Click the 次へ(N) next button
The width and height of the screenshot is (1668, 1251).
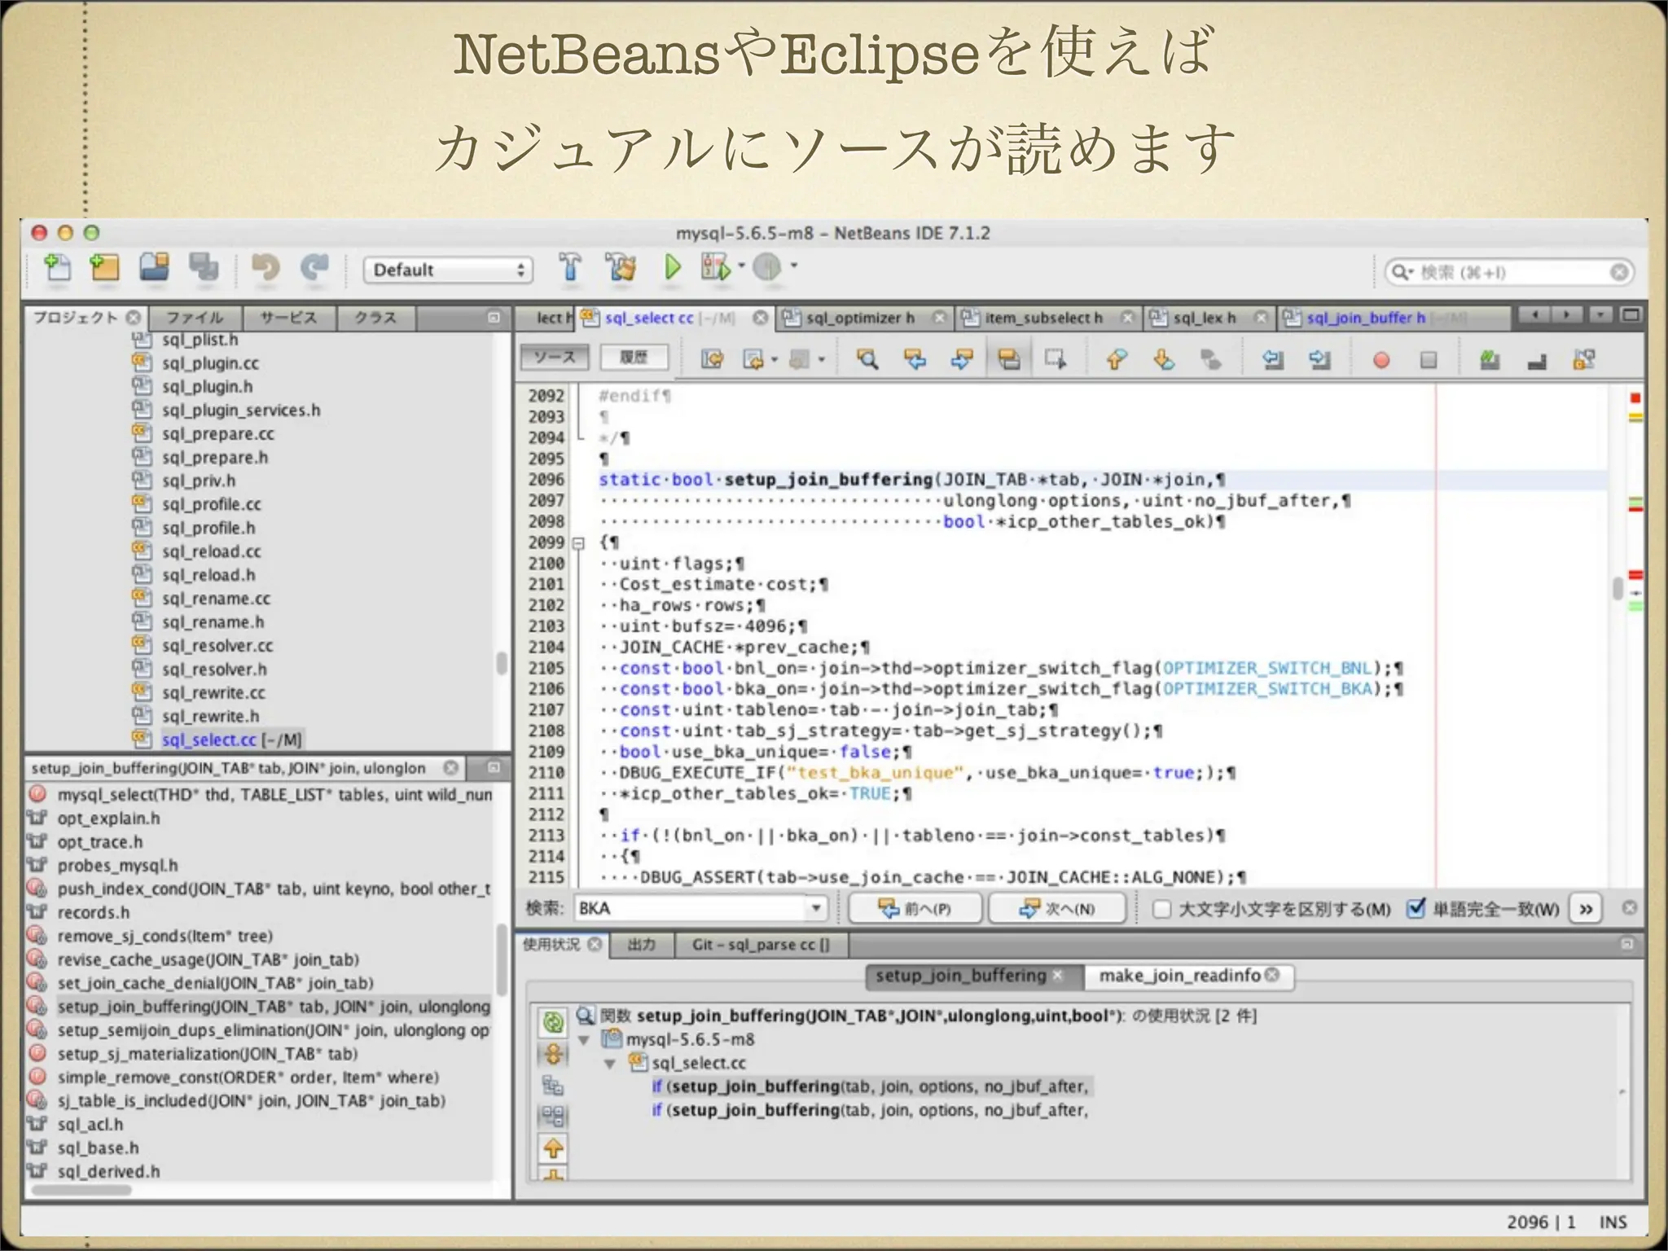(x=1057, y=909)
